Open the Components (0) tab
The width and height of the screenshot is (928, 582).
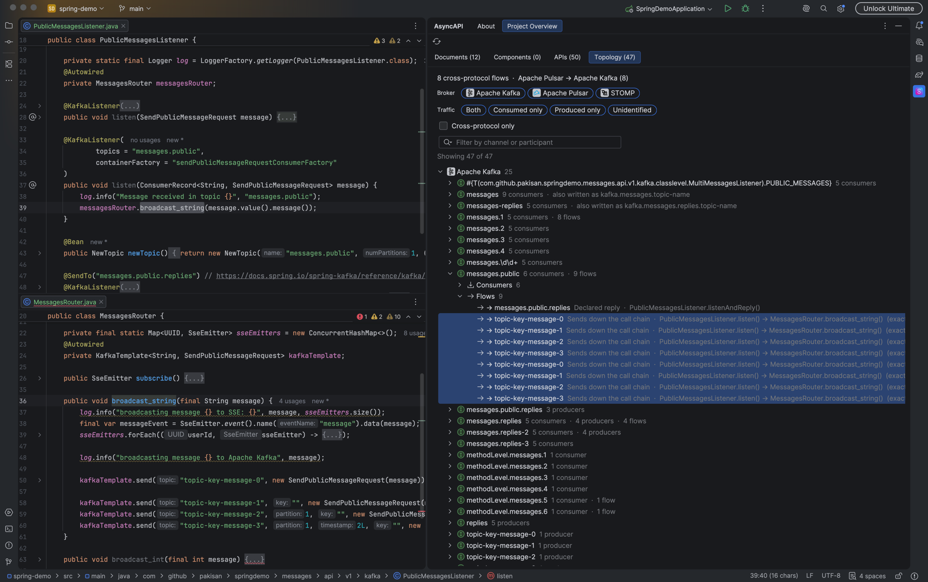tap(517, 57)
